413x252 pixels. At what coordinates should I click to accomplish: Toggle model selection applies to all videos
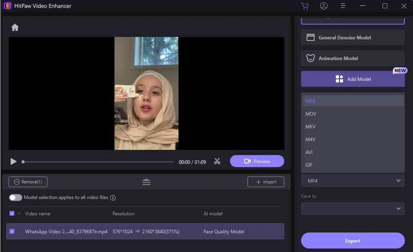click(x=15, y=197)
